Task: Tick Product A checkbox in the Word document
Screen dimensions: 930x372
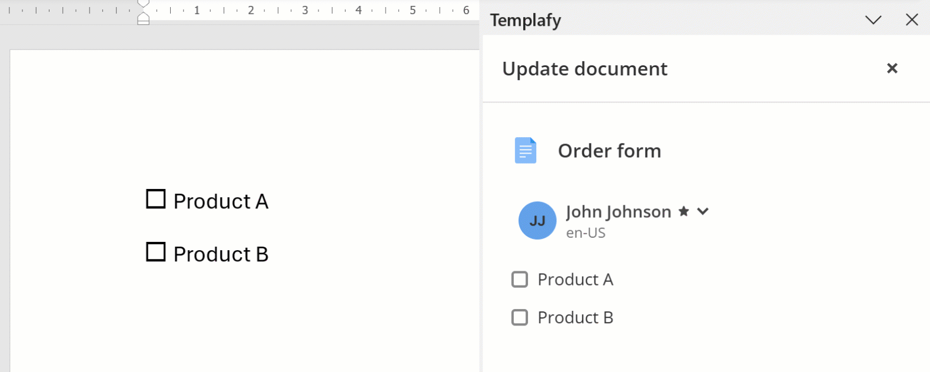Action: (155, 199)
